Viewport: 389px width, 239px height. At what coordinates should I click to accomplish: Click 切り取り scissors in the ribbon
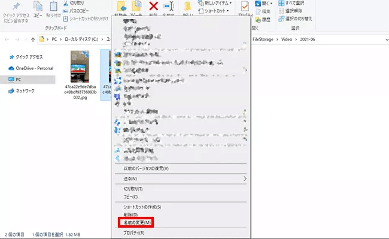74,3
